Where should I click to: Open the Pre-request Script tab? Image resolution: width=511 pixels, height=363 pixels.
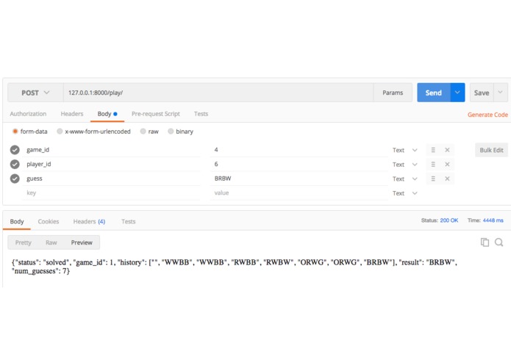(156, 114)
